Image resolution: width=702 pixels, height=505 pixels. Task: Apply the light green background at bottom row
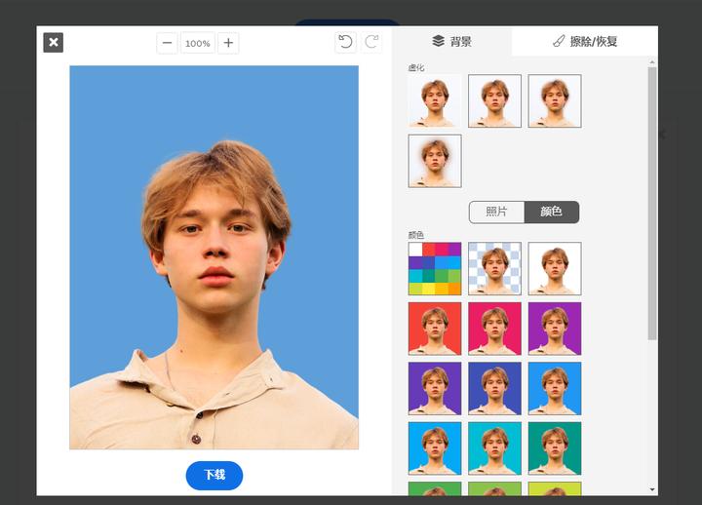[494, 488]
